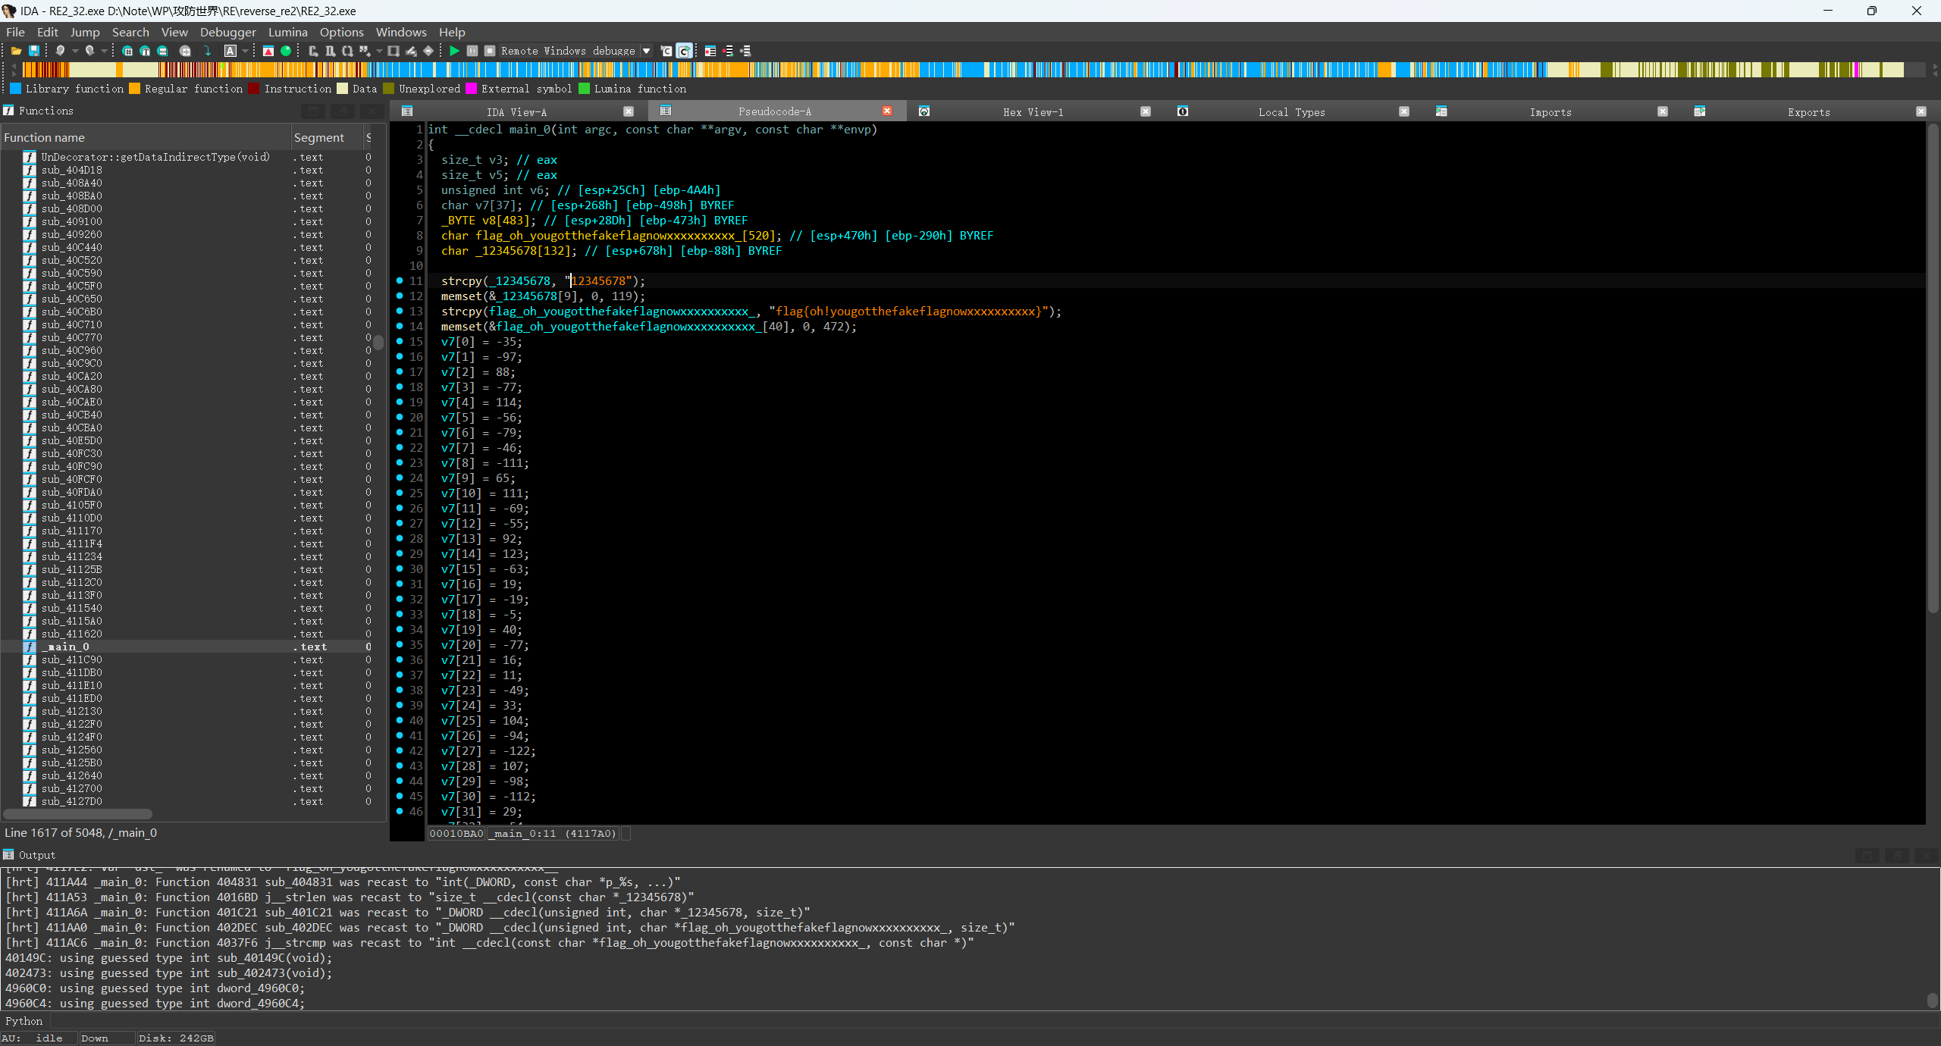Viewport: 1941px width, 1046px height.
Task: Click the first 'C' icon after debugger dropdown
Action: pos(666,51)
